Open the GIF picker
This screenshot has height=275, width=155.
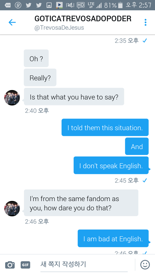click(x=25, y=265)
